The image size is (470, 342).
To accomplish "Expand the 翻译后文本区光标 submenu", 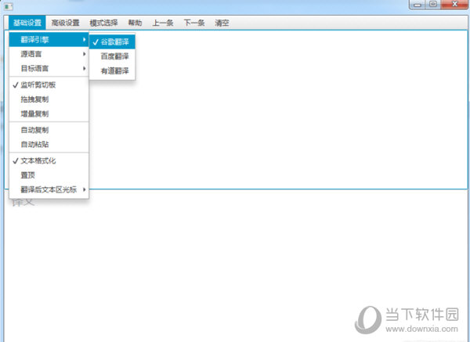I will click(49, 189).
